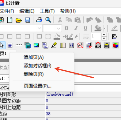Click the (BackGround) property value
121x120 pixels.
point(60,94)
